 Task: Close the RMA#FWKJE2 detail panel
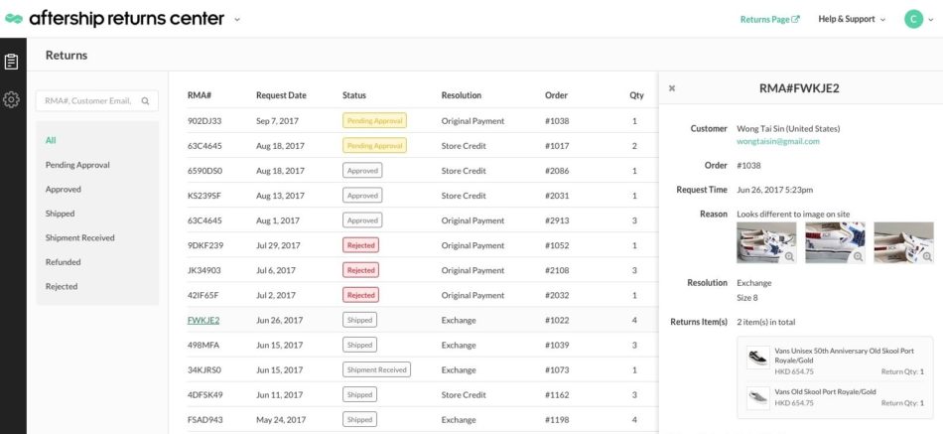tap(672, 88)
